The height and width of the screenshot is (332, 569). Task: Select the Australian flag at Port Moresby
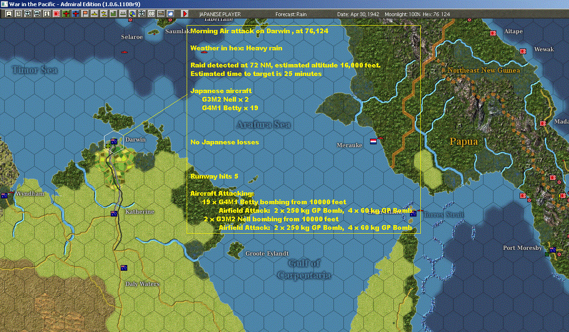pyautogui.click(x=553, y=250)
